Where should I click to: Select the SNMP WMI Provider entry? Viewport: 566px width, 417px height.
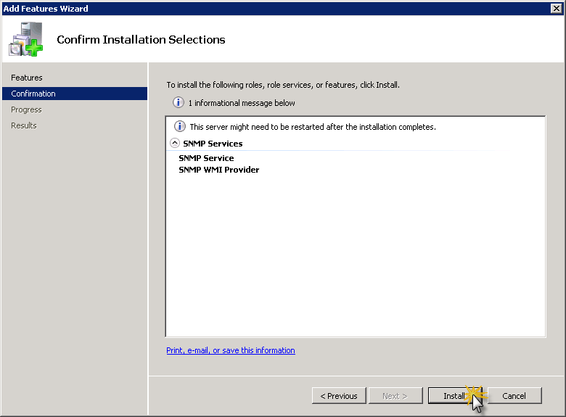218,170
